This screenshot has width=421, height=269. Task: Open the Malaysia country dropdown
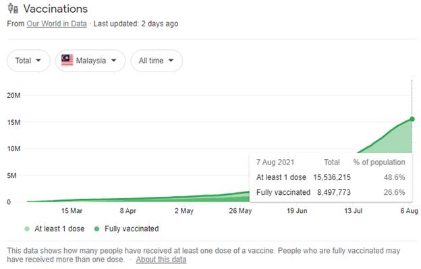pos(90,61)
